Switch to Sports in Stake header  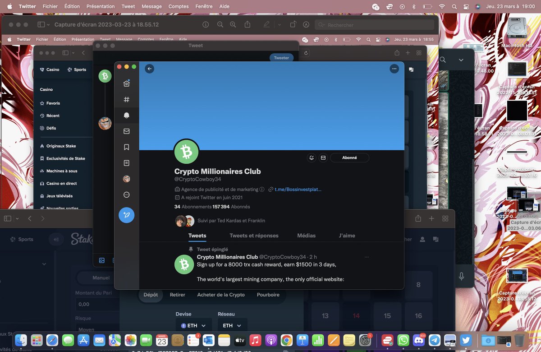click(77, 69)
